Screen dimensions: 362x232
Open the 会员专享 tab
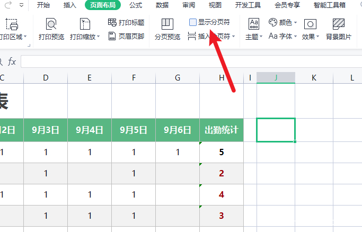coord(287,5)
